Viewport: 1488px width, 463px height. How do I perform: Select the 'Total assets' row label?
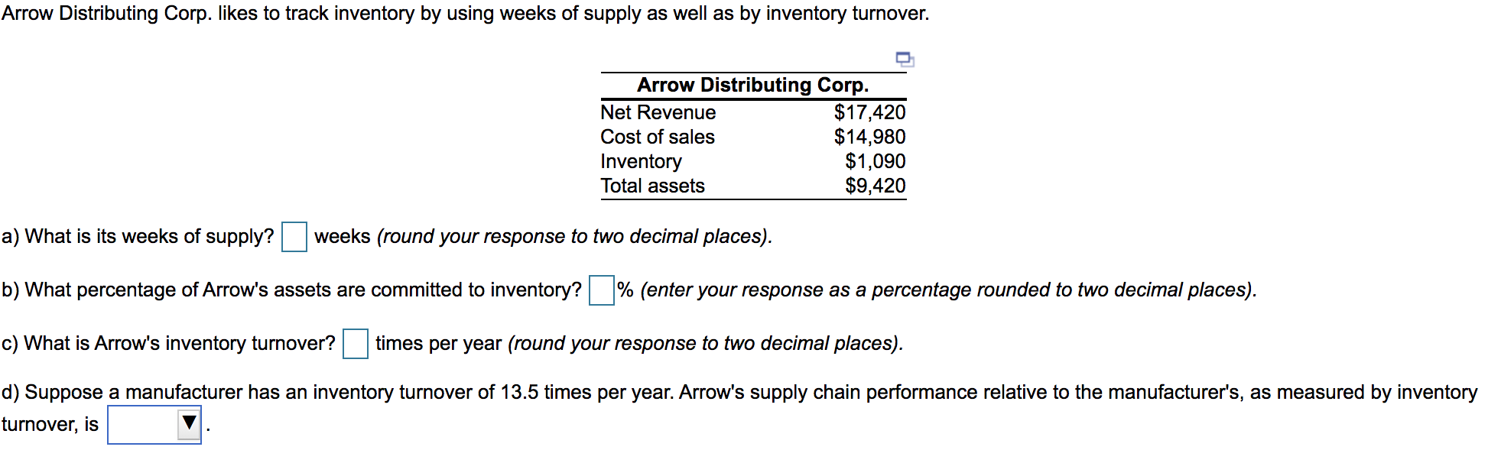[652, 185]
